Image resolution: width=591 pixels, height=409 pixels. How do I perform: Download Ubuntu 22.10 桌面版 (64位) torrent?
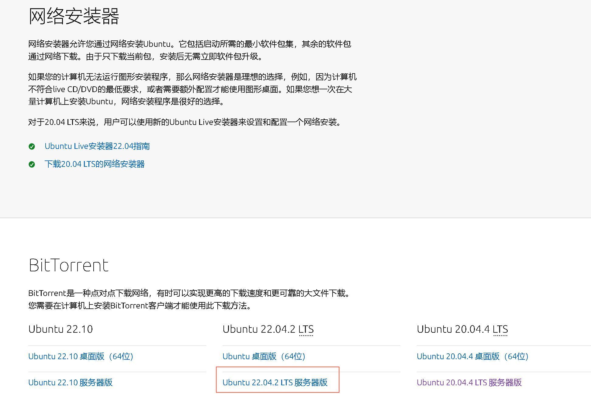(x=81, y=356)
